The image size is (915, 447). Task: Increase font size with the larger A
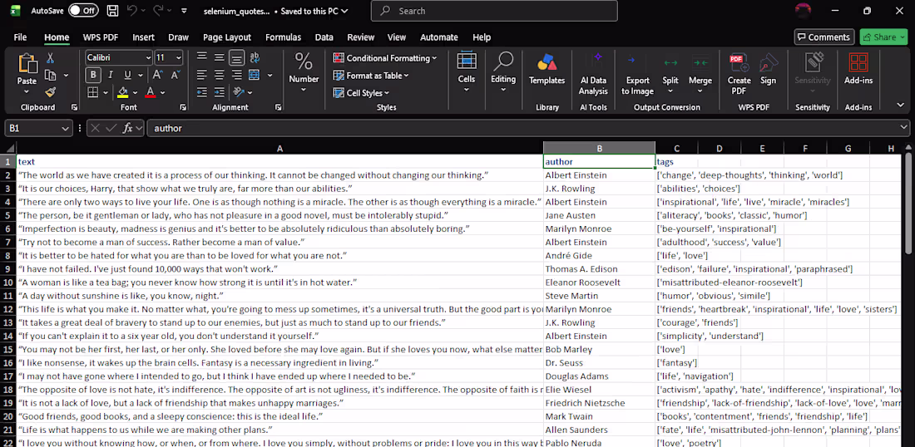tap(157, 75)
